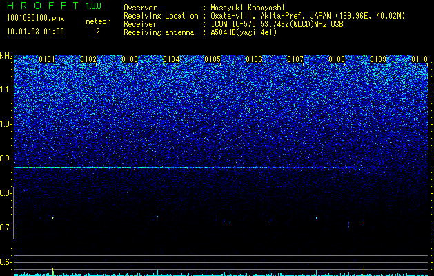Click the time marker 0105
The width and height of the screenshot is (434, 276).
click(213, 59)
